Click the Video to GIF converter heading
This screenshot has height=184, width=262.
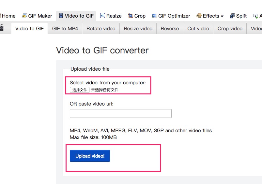pos(102,50)
